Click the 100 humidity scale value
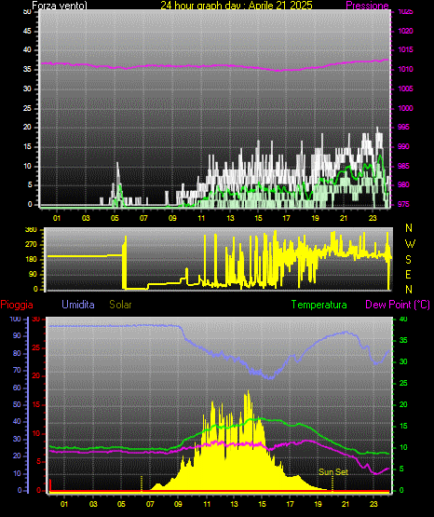Viewport: 434px width, 517px height. point(15,319)
